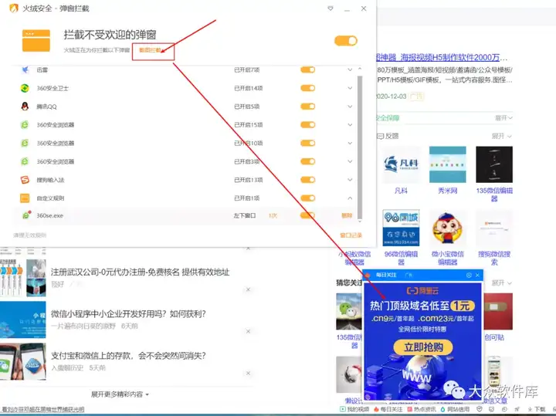556x416 pixels.
Task: Click the 反馈 feedback icon in browser page
Action: [381, 136]
